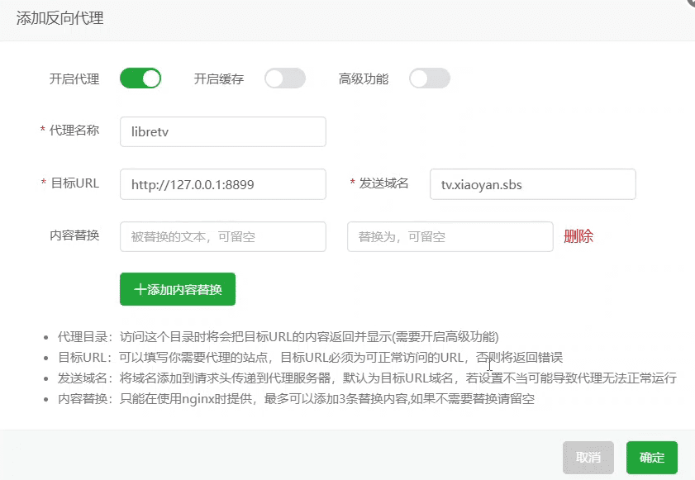Click the 目标URL field label
The width and height of the screenshot is (695, 480).
click(x=74, y=183)
